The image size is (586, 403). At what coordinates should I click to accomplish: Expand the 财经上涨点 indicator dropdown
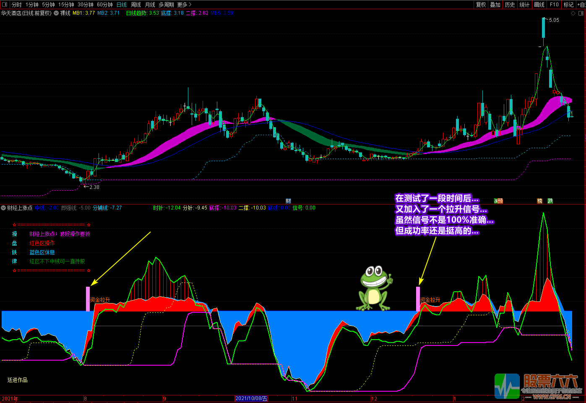[x=3, y=208]
